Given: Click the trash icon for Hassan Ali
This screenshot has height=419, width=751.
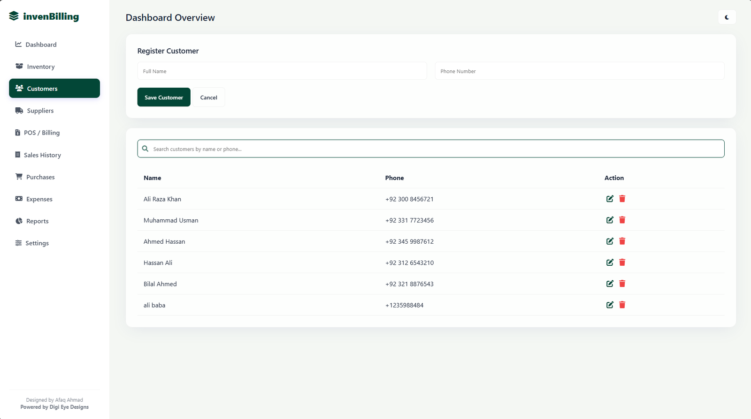Looking at the screenshot, I should coord(622,262).
